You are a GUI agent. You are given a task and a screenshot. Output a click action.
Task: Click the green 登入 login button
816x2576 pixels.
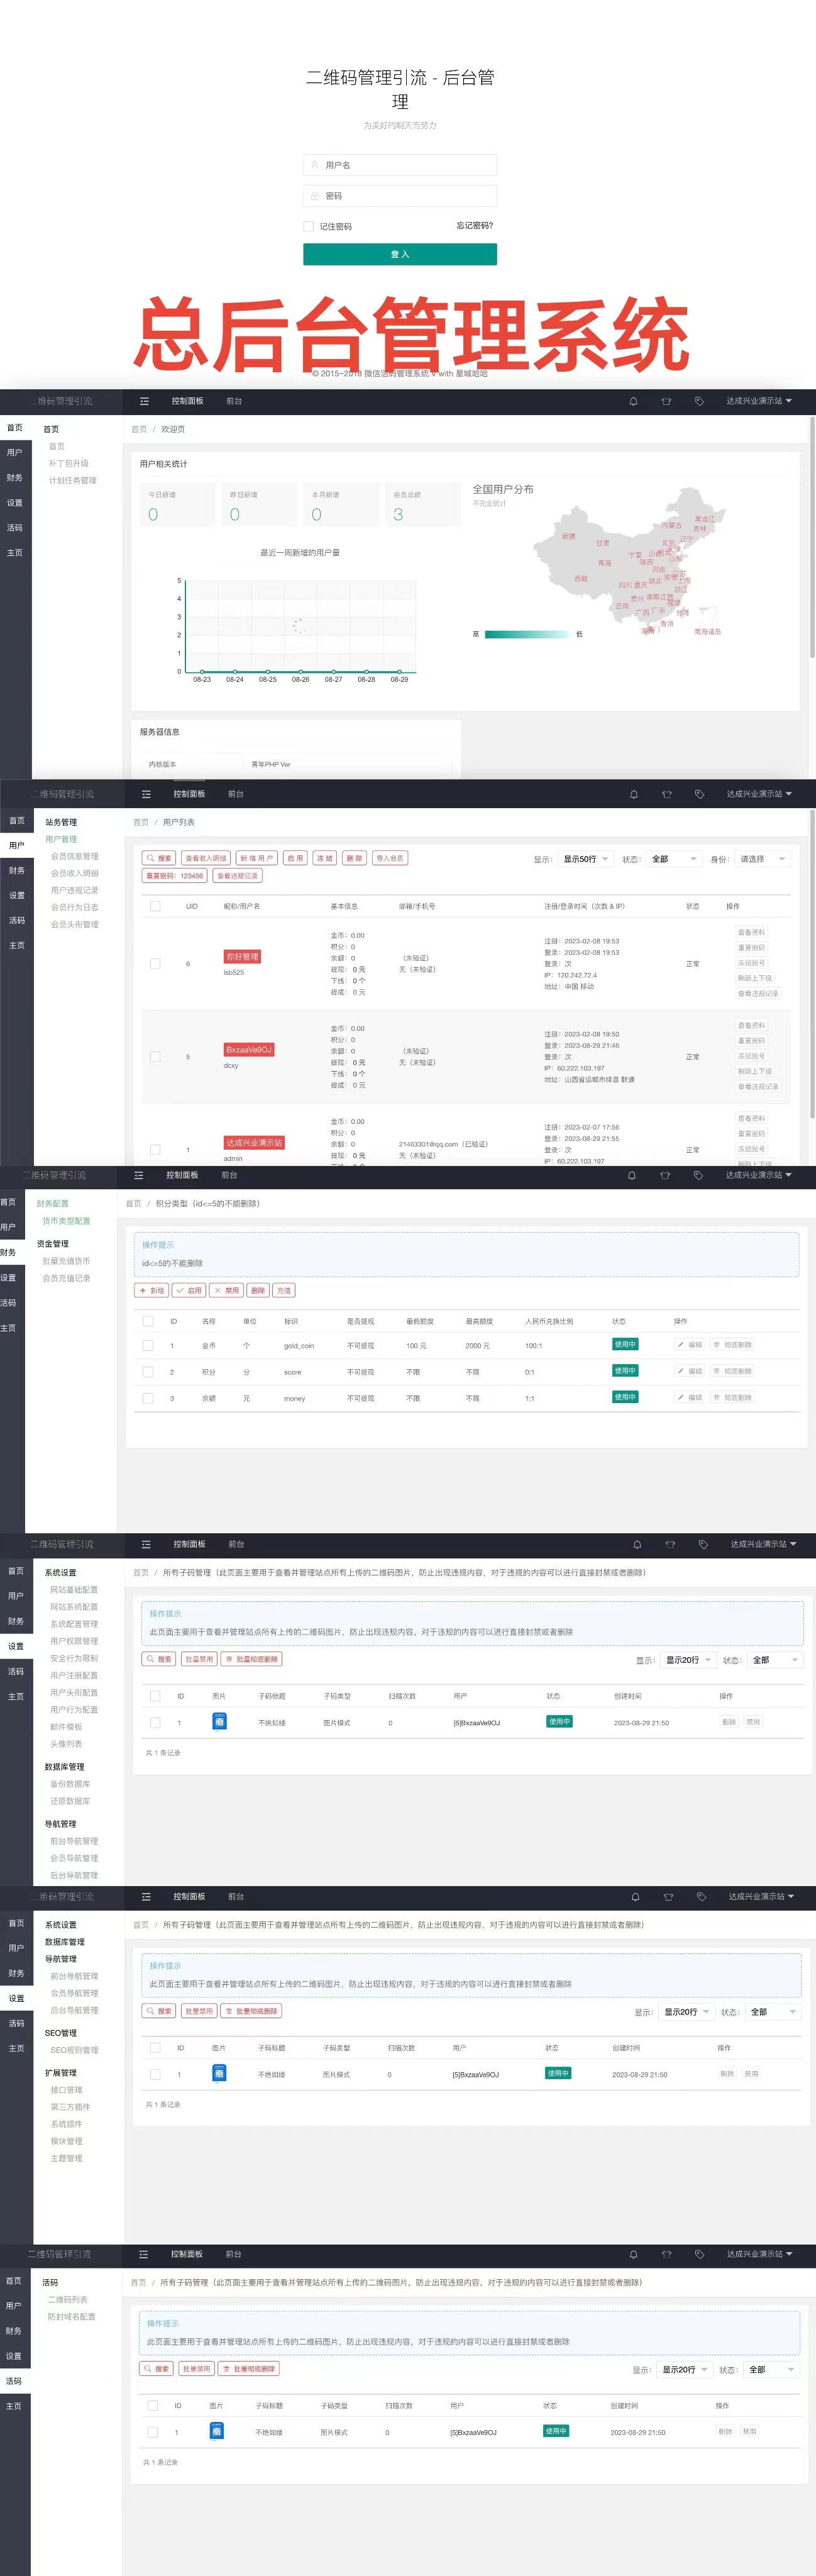(400, 254)
